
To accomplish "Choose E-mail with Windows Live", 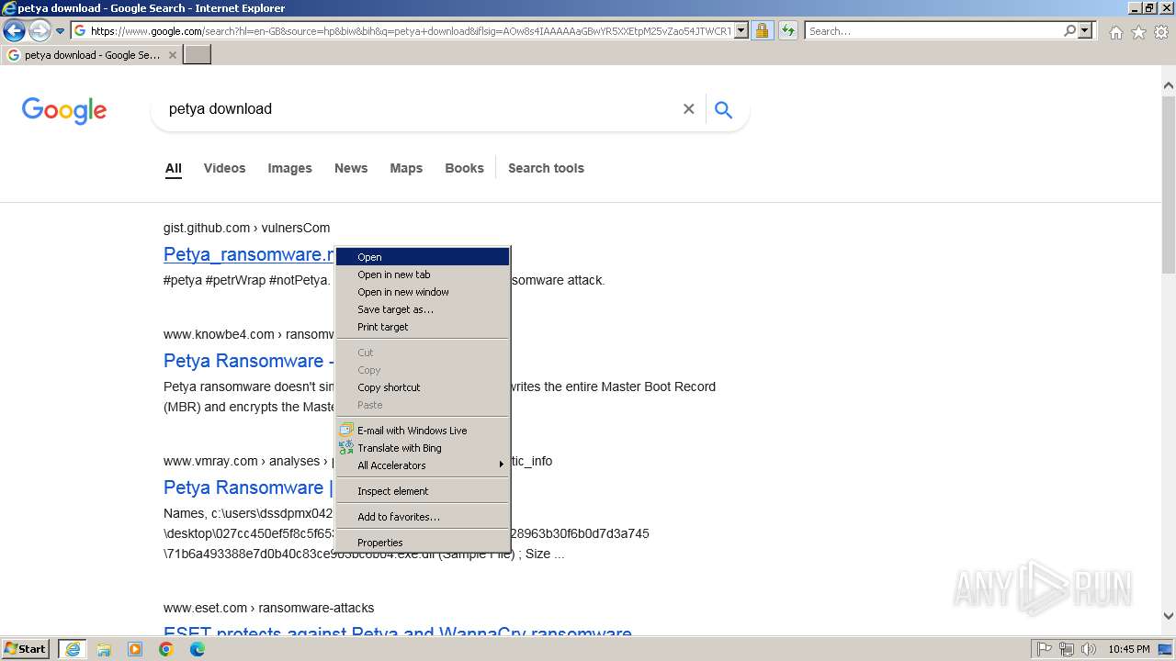I will [x=423, y=431].
